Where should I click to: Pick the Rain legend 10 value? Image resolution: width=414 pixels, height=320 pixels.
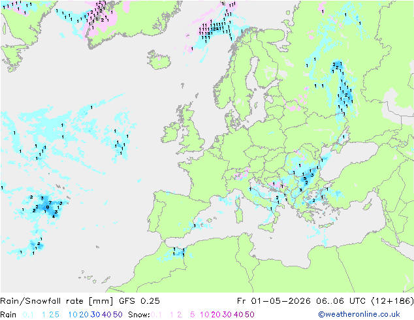(x=73, y=315)
